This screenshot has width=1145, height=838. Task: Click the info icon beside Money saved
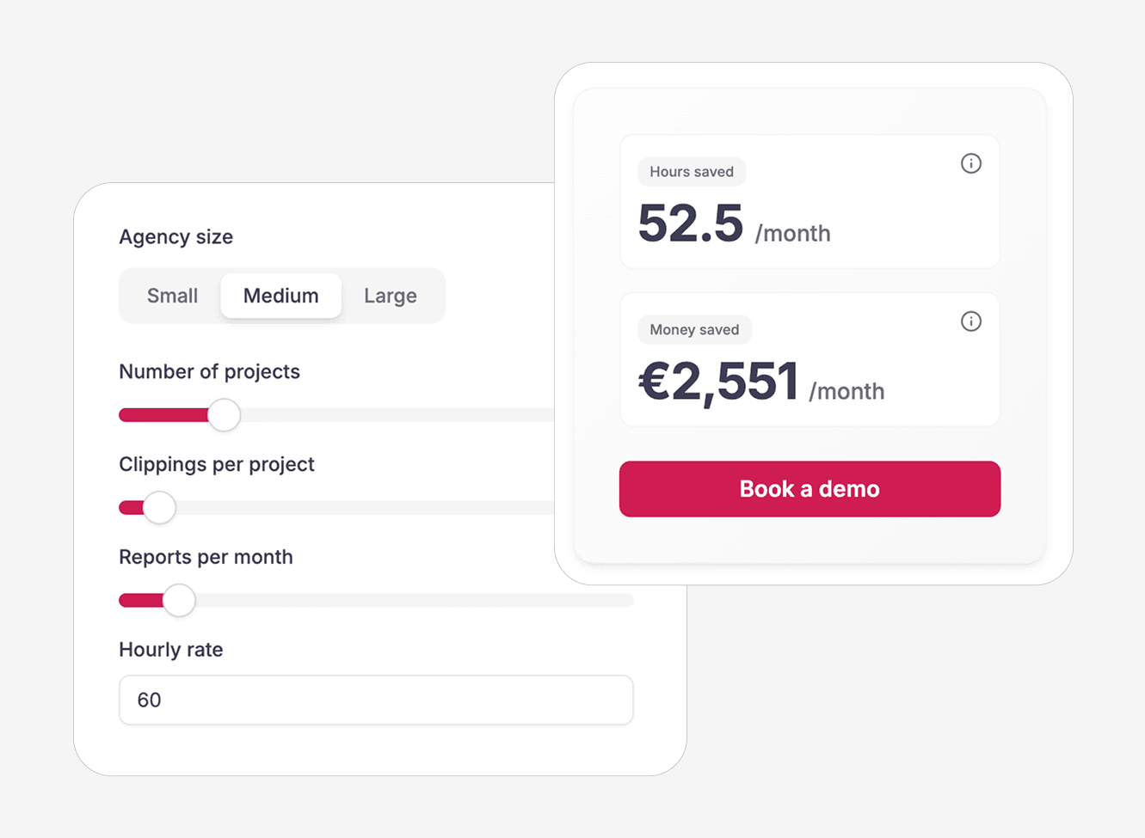pos(970,321)
